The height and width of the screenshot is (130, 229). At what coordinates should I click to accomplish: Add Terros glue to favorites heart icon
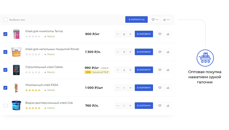tap(160, 34)
